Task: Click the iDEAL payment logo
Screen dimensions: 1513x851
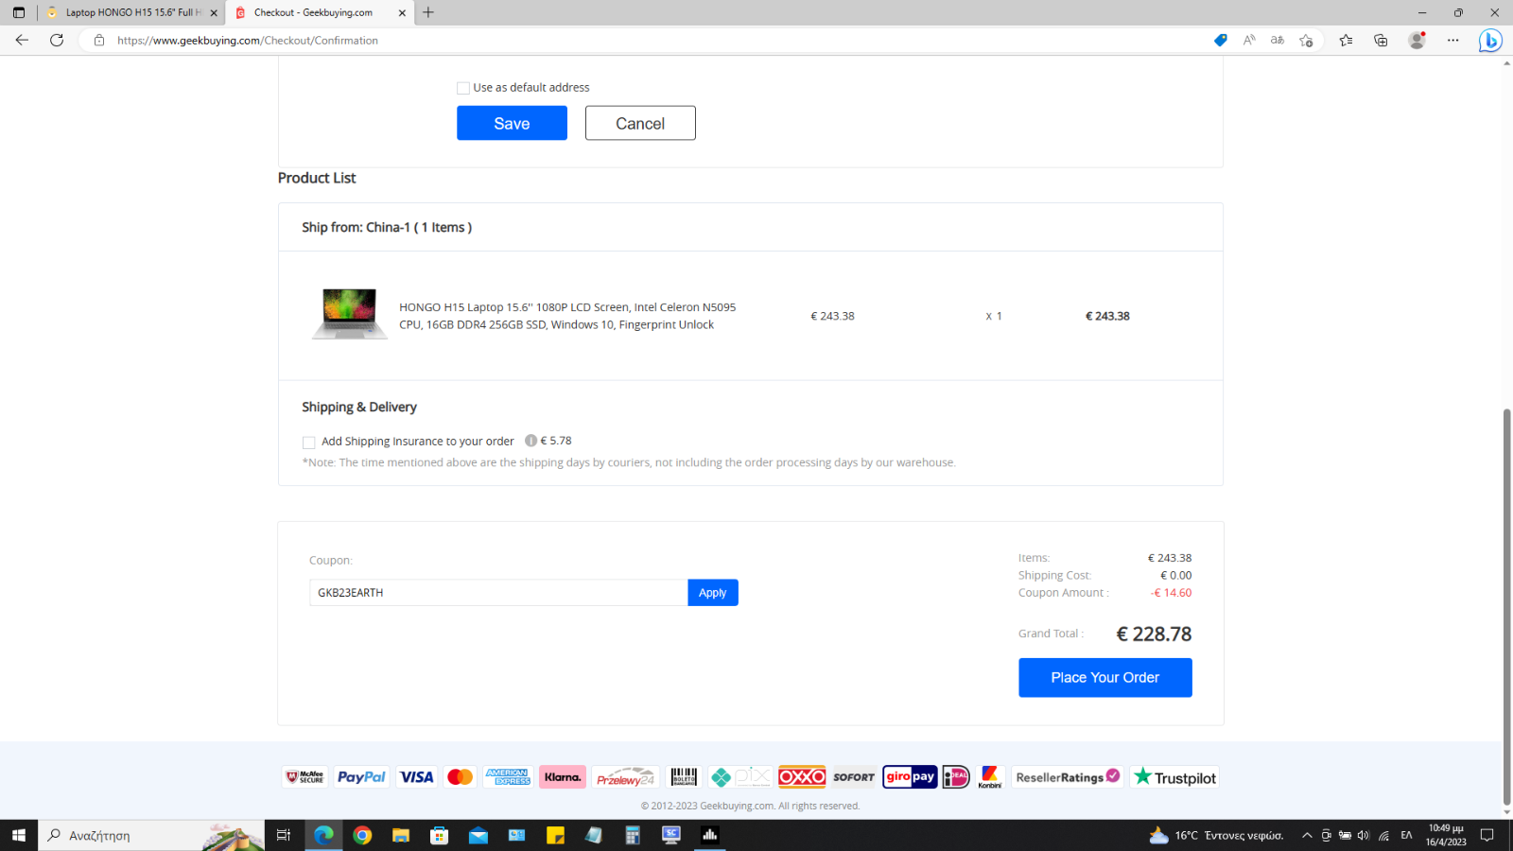Action: 956,777
